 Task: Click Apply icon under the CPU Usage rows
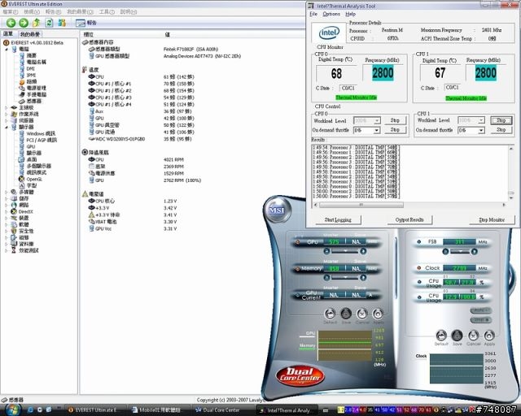coord(489,336)
